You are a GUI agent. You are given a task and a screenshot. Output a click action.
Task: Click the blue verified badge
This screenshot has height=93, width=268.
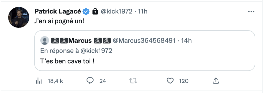86,11
